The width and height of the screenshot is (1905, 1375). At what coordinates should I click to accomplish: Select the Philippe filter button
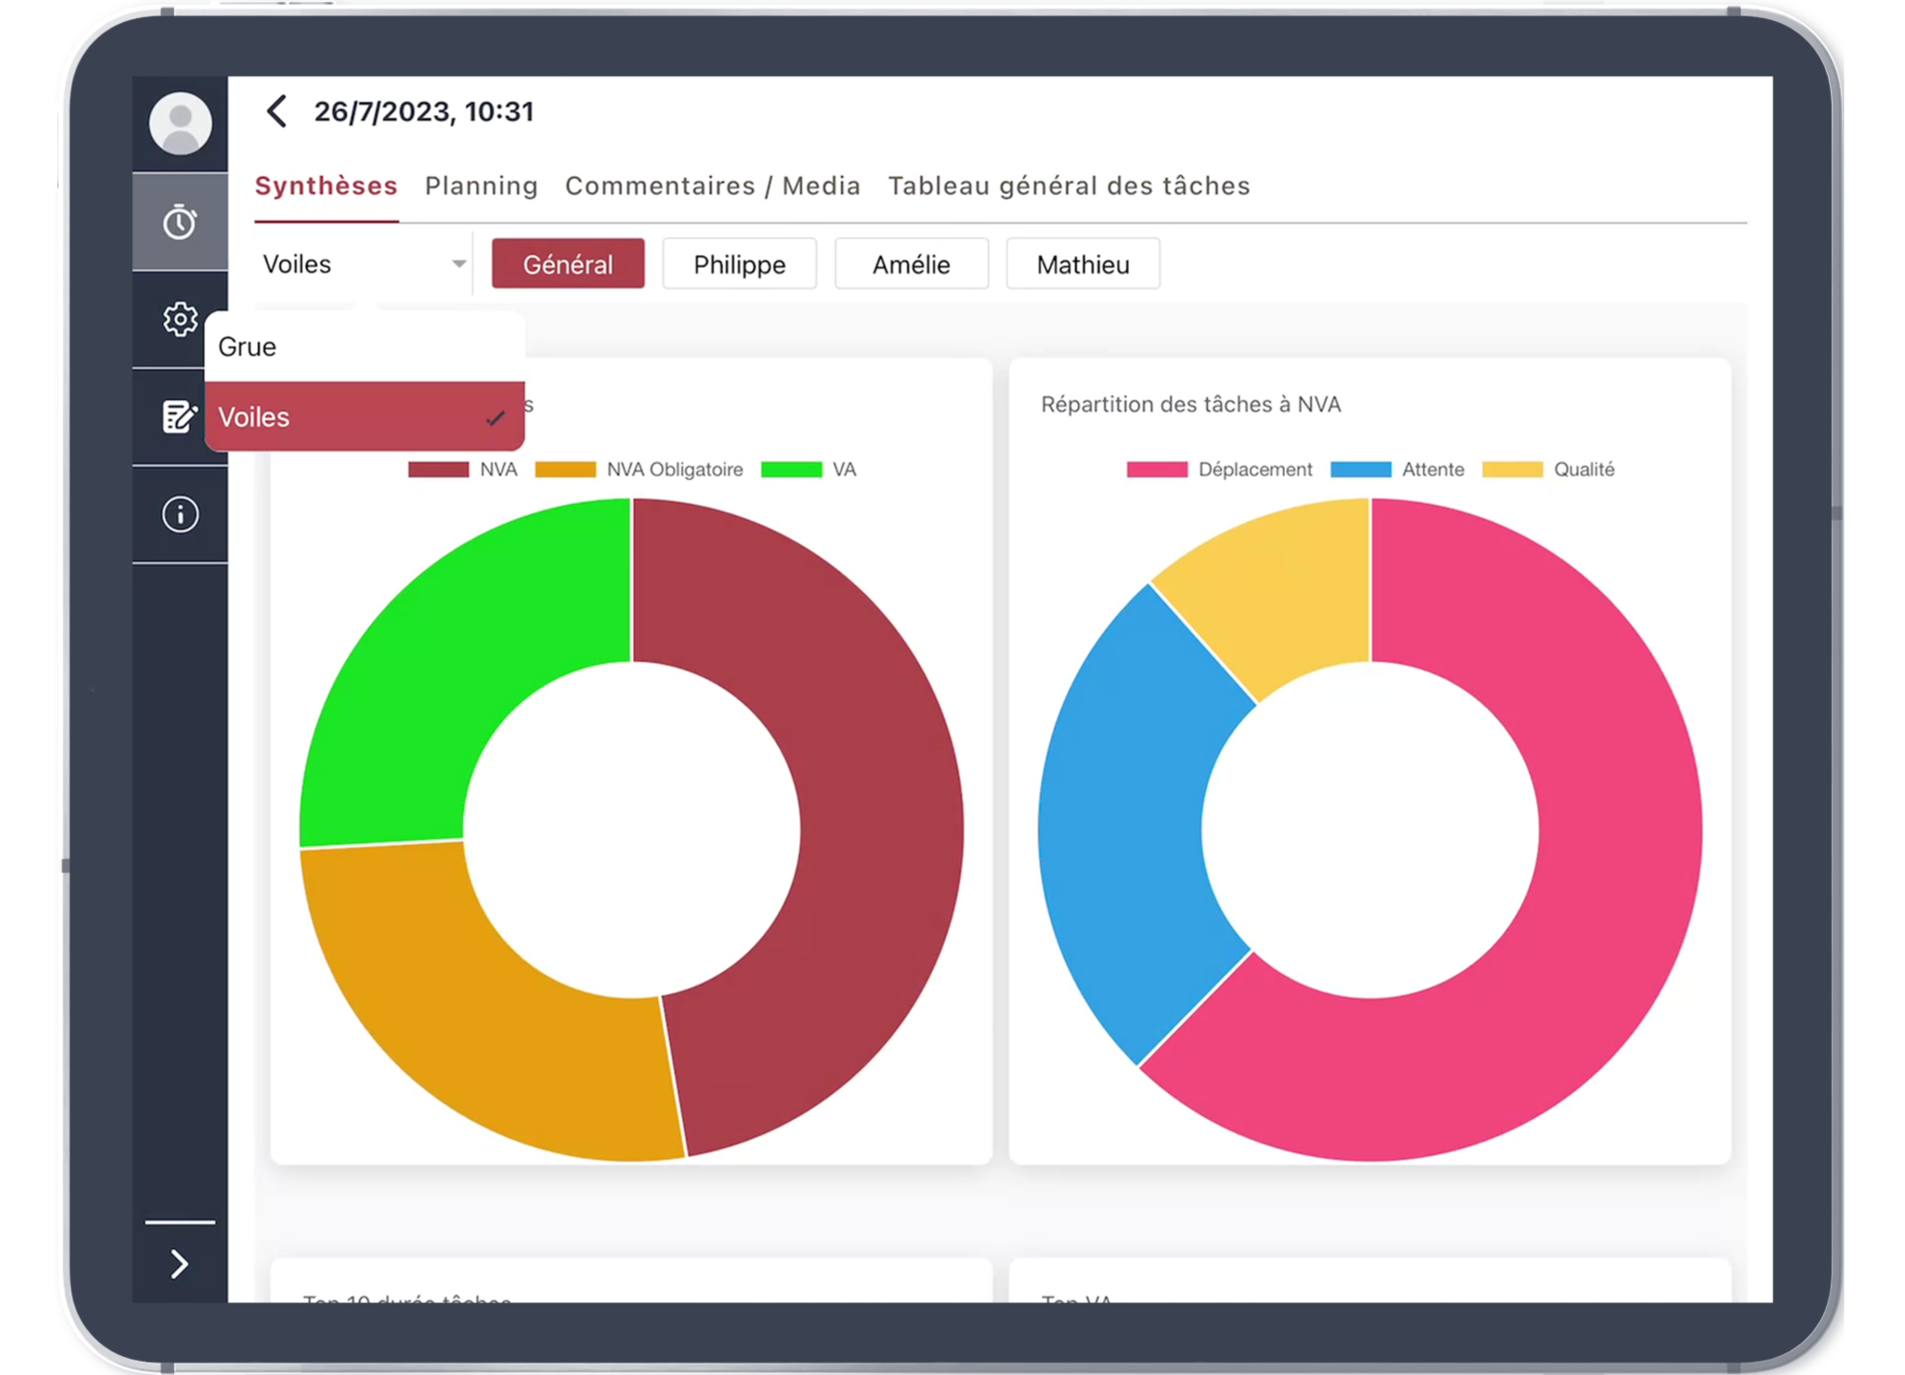click(739, 264)
